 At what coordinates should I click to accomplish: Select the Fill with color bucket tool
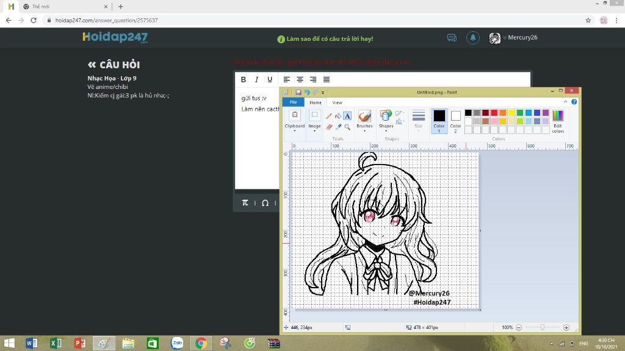point(338,116)
